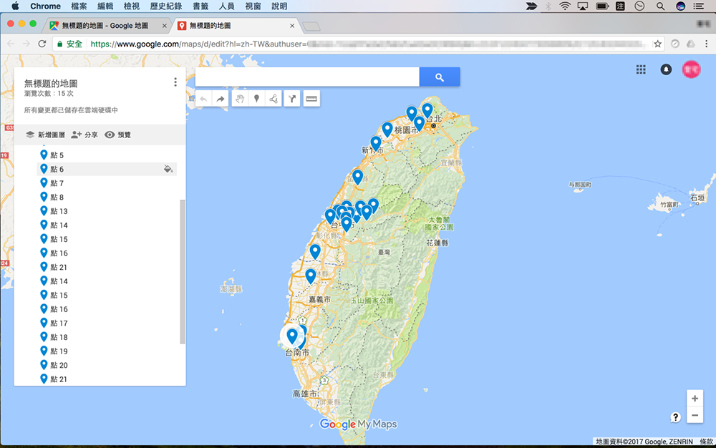
Task: Click 新增圖層 to add a layer
Action: tap(46, 135)
